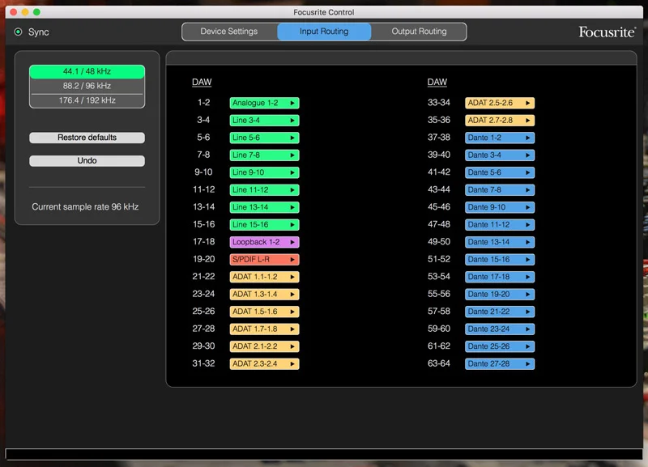Viewport: 648px width, 467px height.
Task: Click the Focusrite logo
Action: 607,32
